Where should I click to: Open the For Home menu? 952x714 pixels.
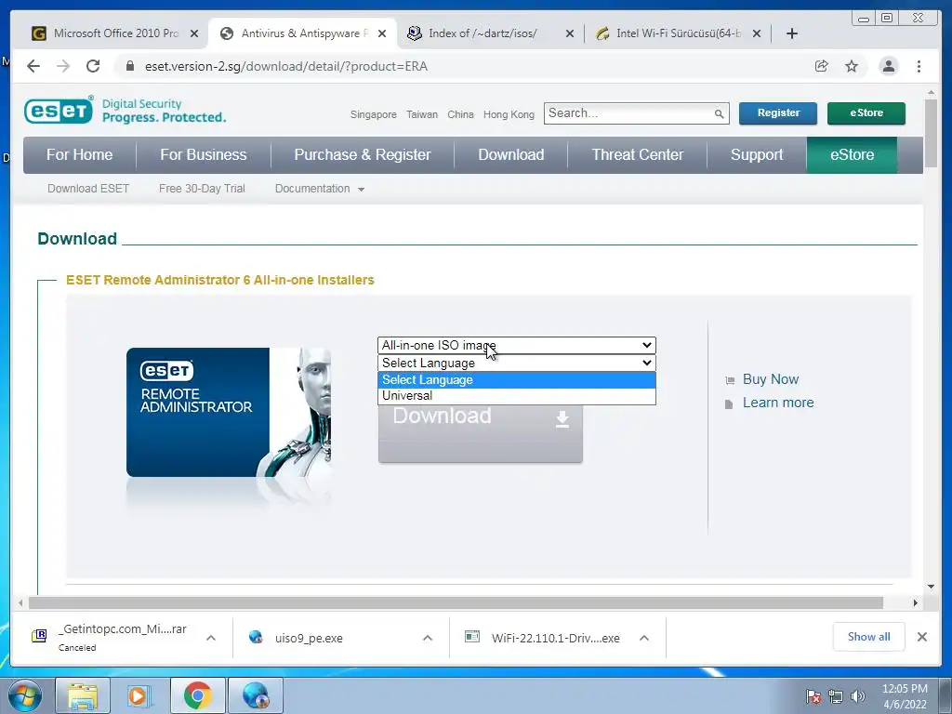tap(80, 155)
